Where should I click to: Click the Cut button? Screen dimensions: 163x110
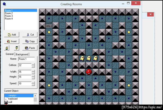click(30, 34)
